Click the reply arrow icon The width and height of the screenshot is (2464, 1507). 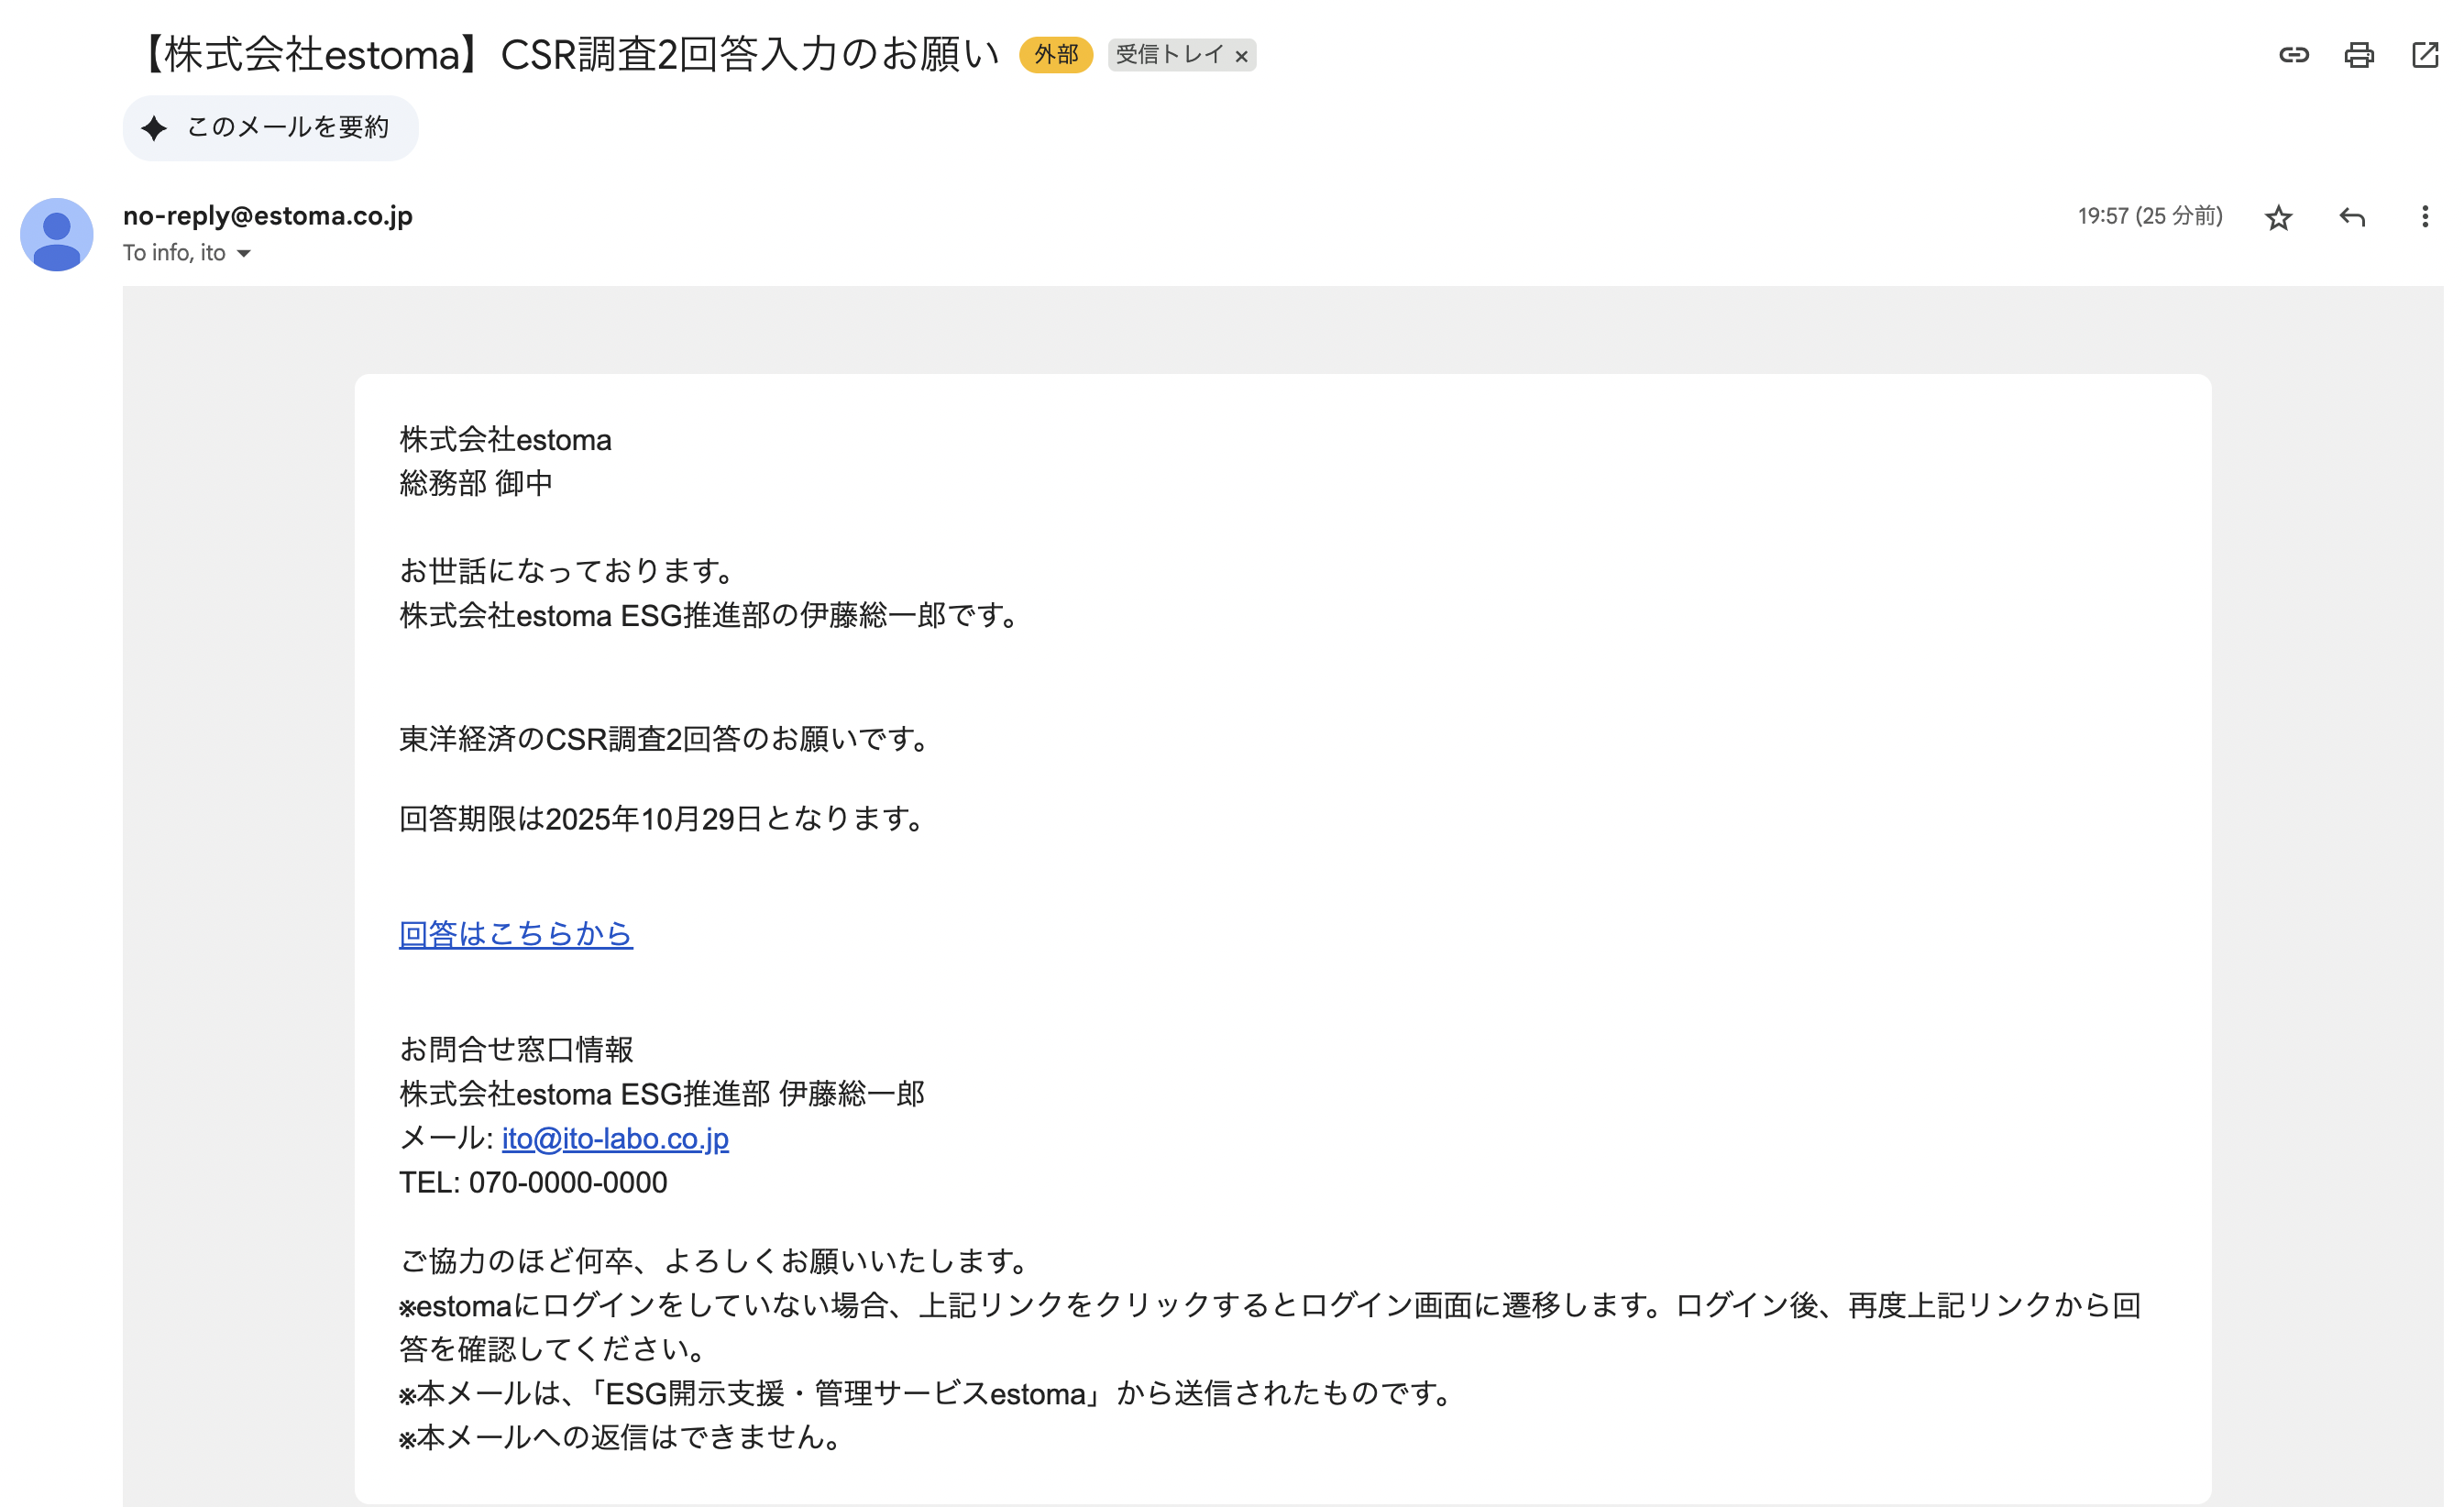point(2352,217)
